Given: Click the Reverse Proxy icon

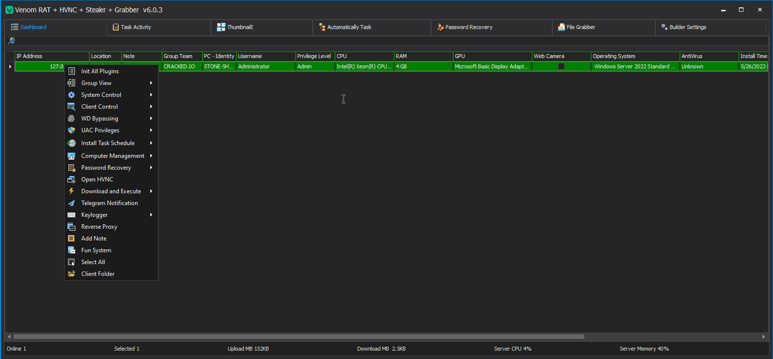Looking at the screenshot, I should [x=71, y=227].
